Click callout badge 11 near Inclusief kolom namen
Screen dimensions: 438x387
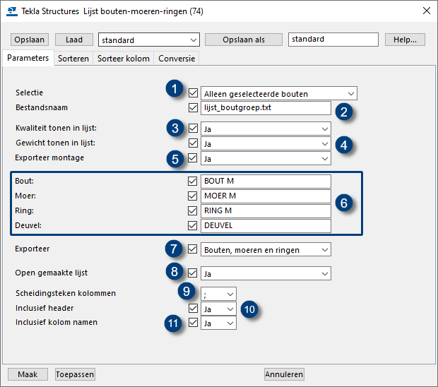(x=174, y=323)
